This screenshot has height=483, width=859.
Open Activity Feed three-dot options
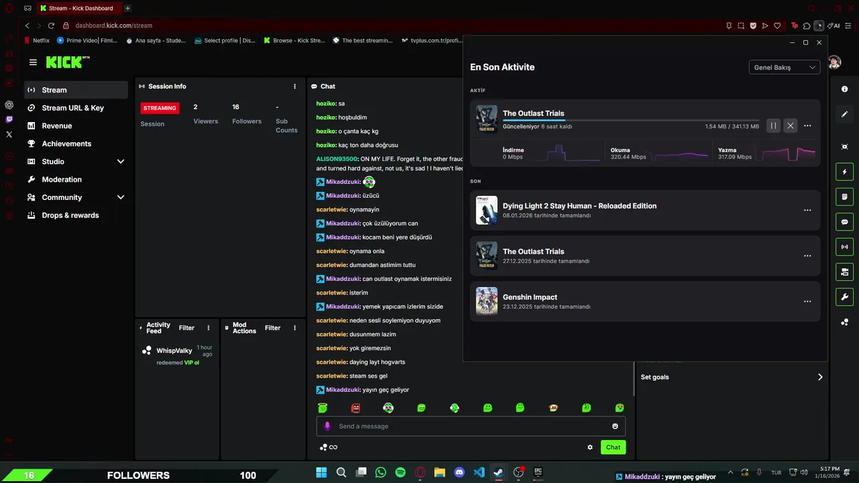(209, 328)
